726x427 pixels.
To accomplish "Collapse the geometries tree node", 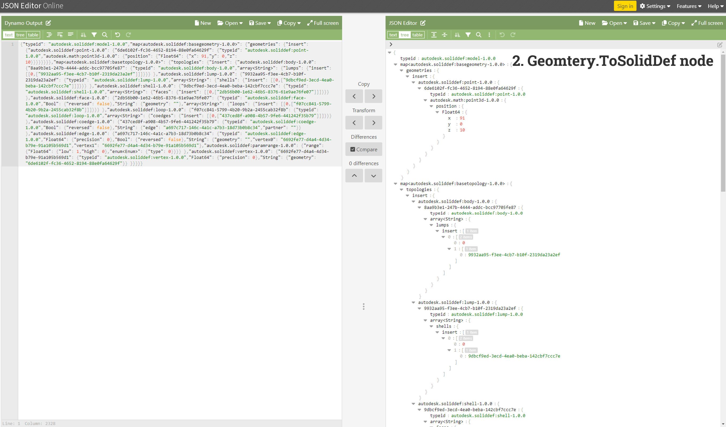I will pos(401,70).
